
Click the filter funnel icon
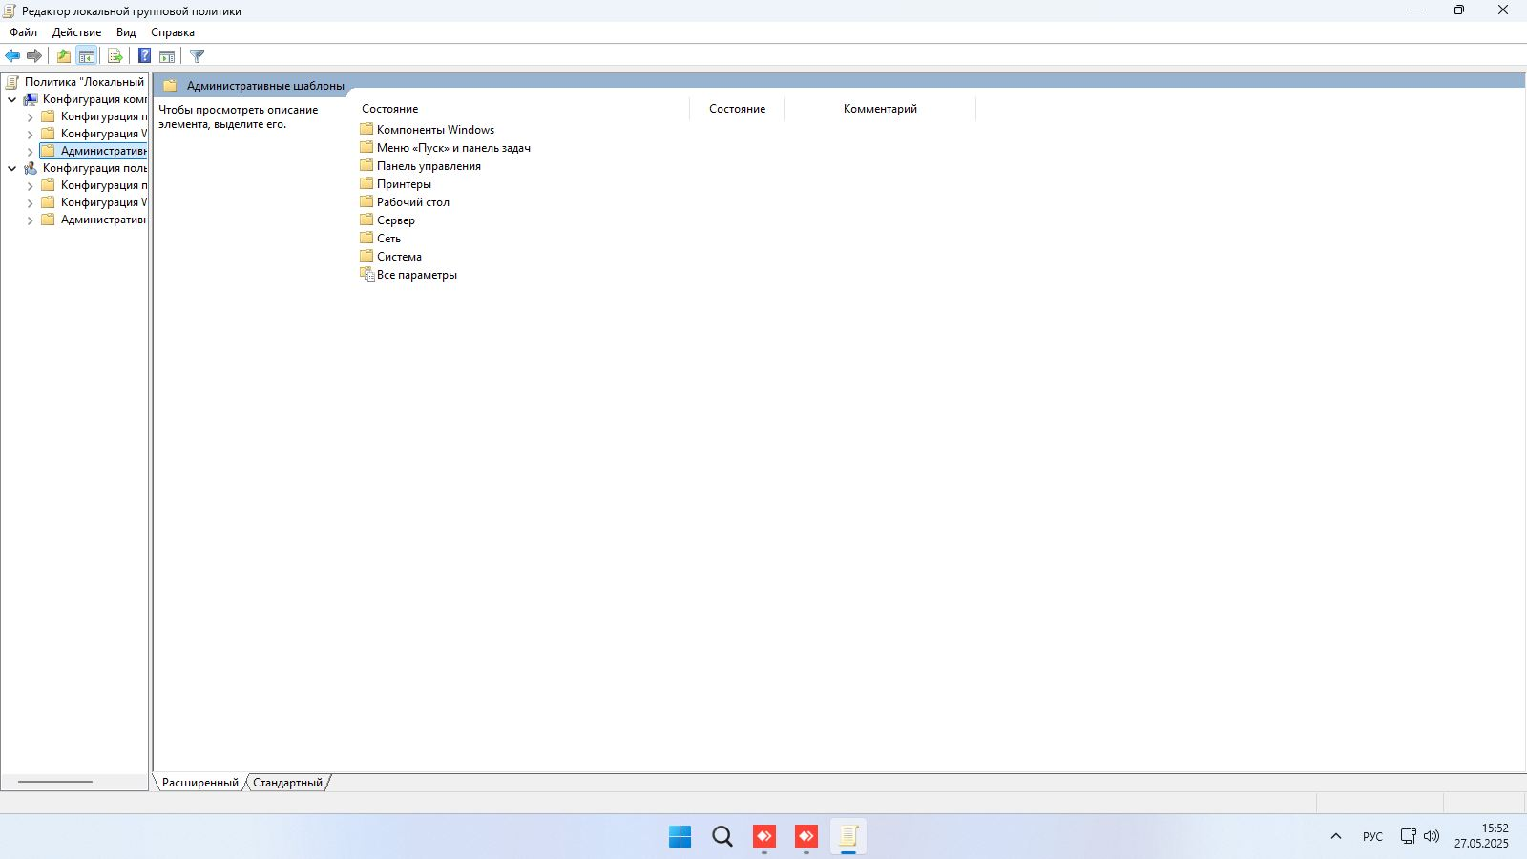(x=198, y=56)
